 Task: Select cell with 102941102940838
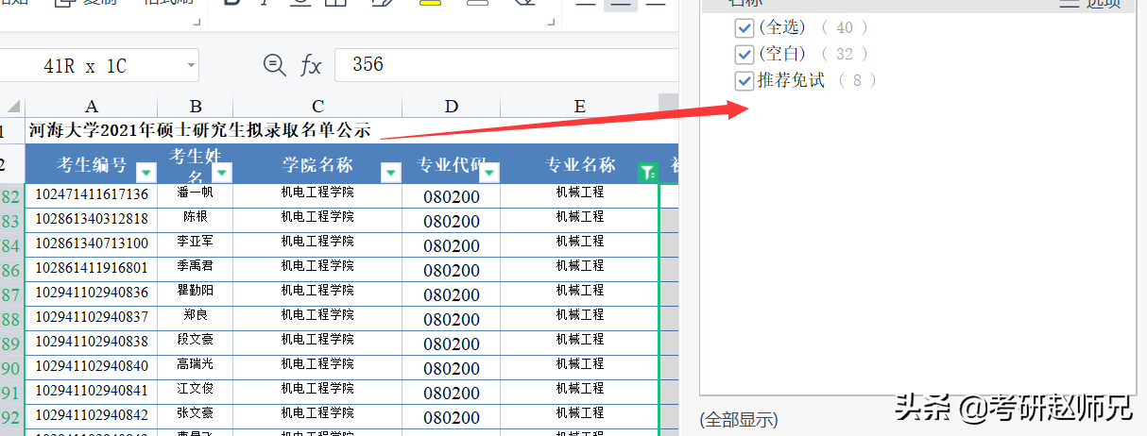tap(92, 342)
